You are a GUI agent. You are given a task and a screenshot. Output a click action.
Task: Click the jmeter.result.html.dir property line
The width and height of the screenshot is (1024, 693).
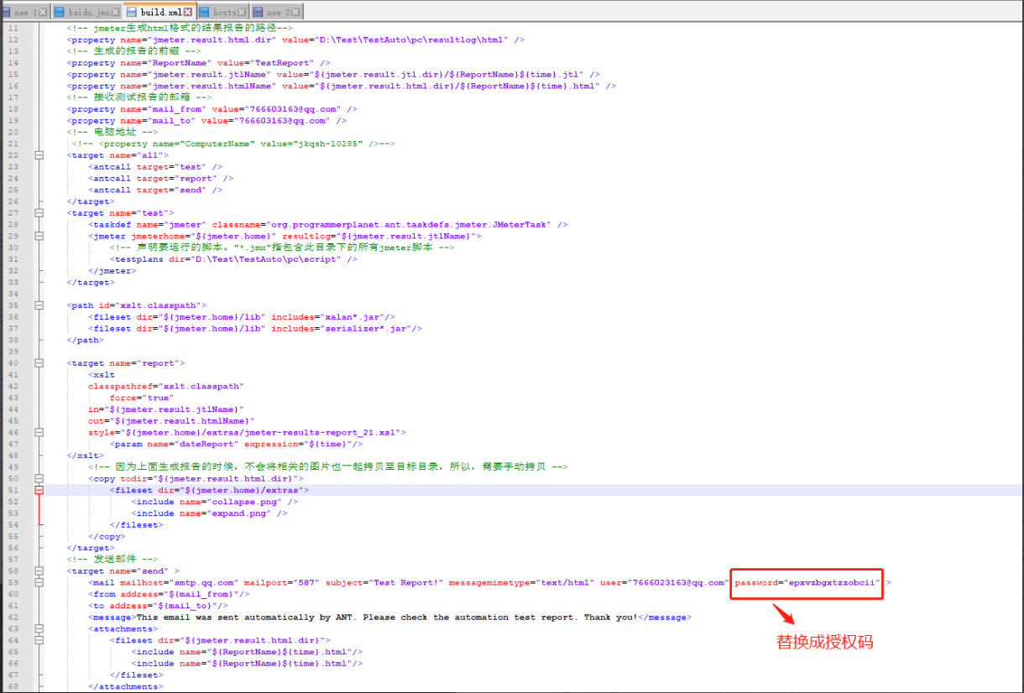295,39
